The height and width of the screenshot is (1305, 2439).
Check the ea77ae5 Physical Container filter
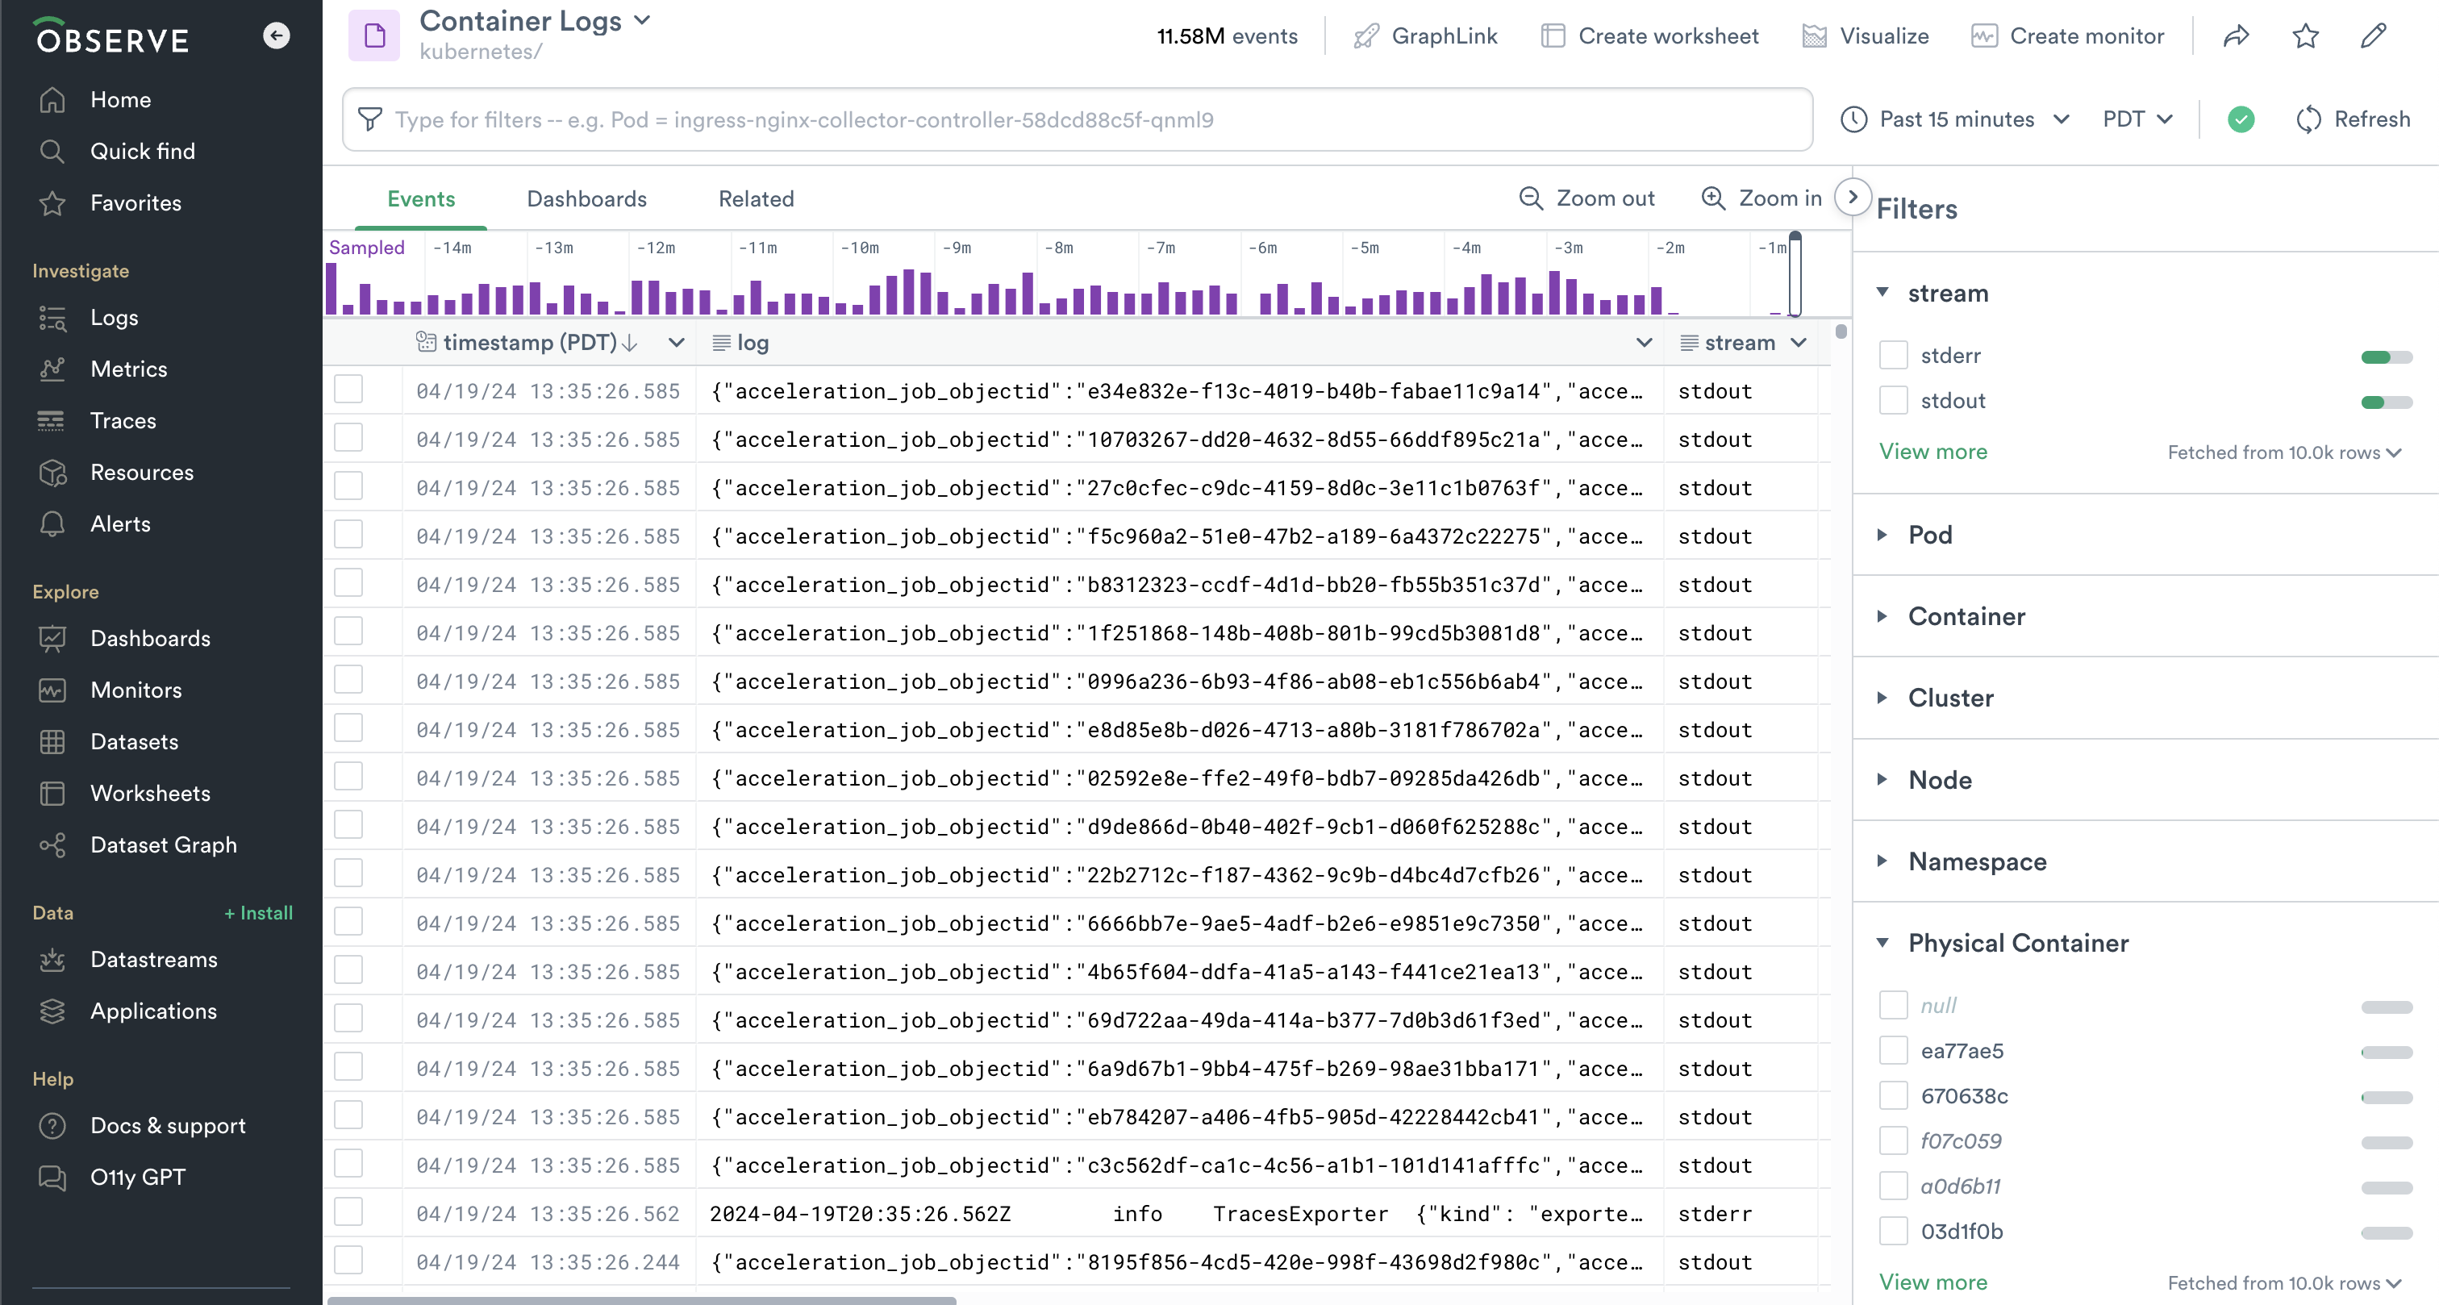coord(1893,1050)
